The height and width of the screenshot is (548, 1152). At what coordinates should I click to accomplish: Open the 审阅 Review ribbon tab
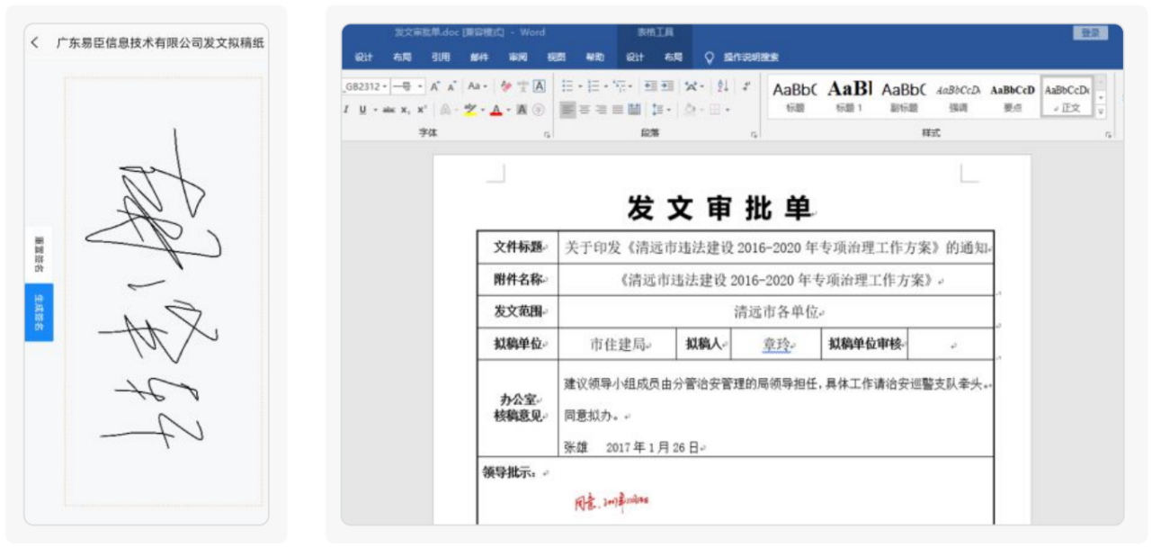(x=518, y=57)
